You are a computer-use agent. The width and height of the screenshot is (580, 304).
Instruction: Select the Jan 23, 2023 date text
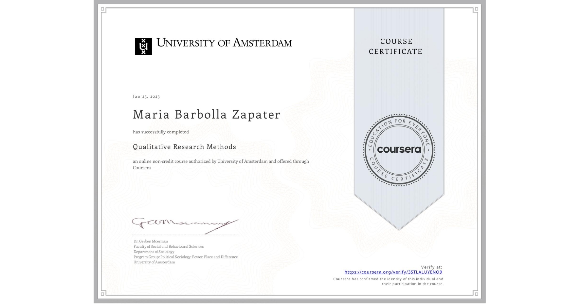pos(146,96)
